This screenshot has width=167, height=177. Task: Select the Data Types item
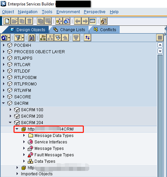tap(45, 161)
